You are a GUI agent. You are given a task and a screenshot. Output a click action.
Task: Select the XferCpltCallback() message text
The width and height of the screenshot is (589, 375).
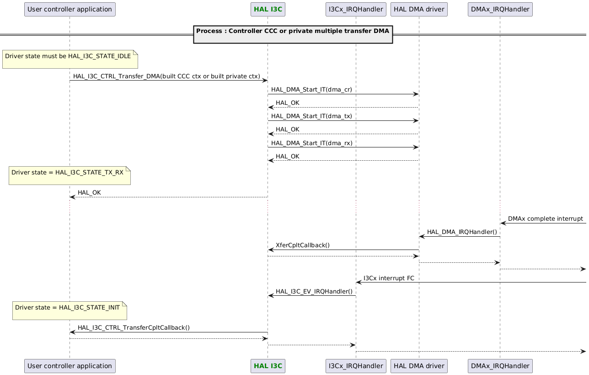point(302,245)
